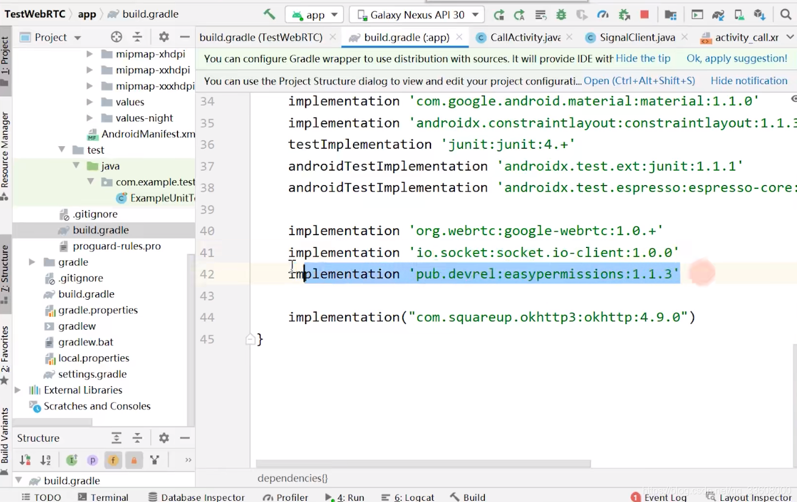Toggle Sort Alphabetically in Structure
This screenshot has height=502, width=797.
coord(46,460)
